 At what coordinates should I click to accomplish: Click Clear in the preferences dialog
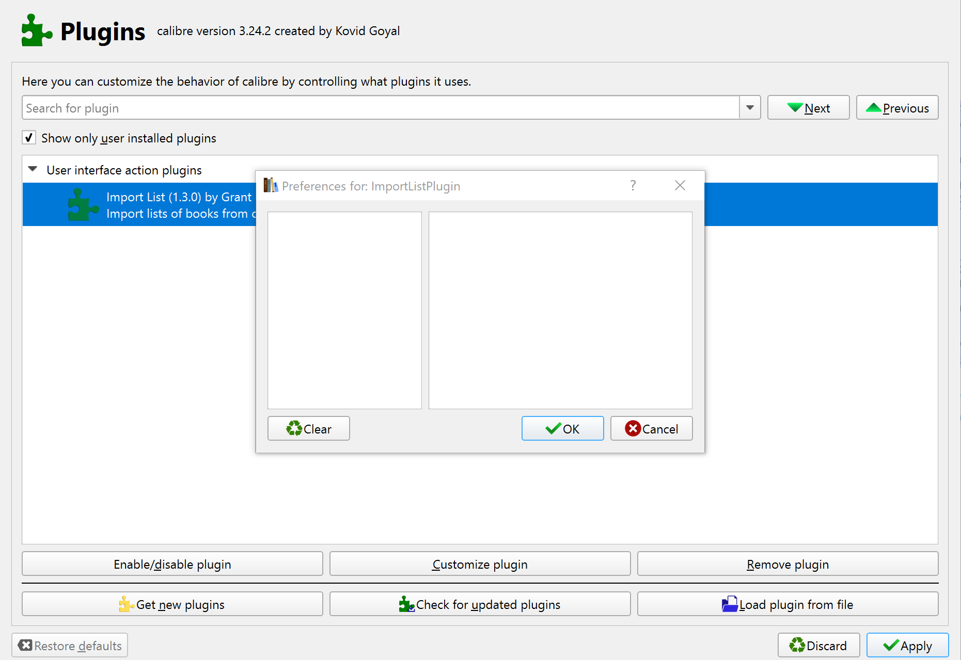pyautogui.click(x=309, y=428)
